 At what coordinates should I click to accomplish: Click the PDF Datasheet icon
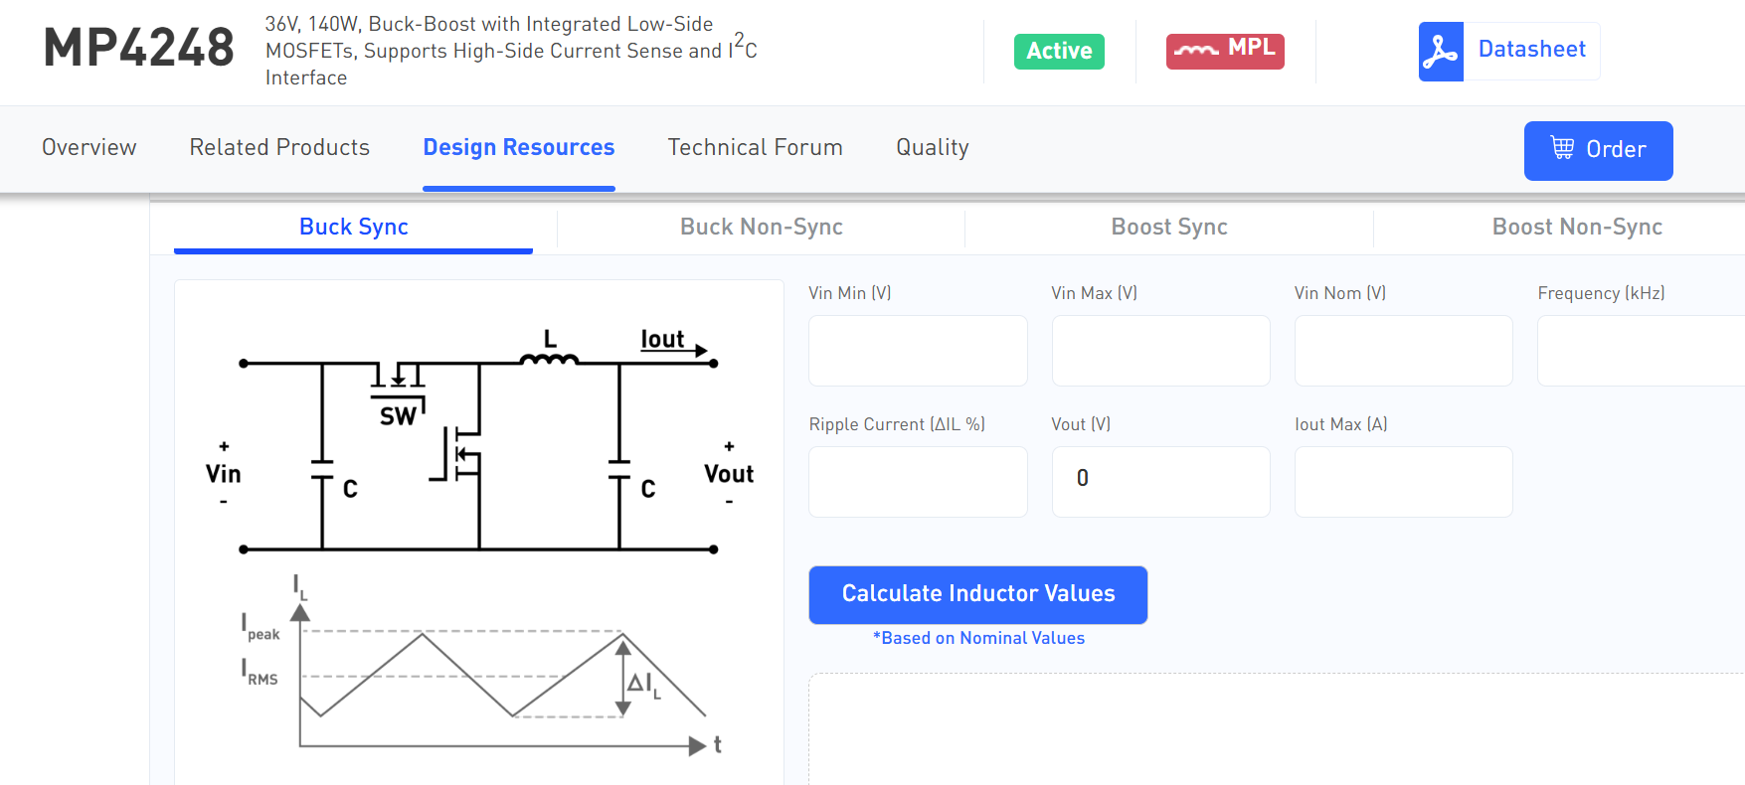(1441, 52)
